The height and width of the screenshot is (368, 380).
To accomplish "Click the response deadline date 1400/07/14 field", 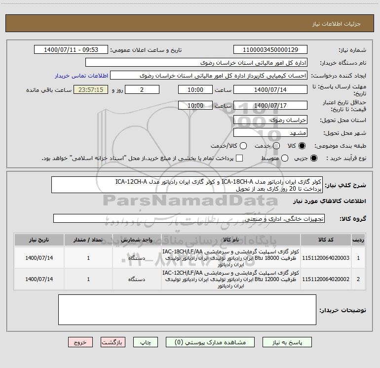I will coord(270,89).
